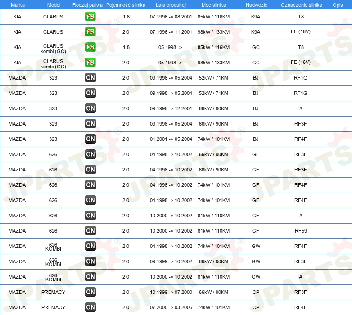Click 74kW / 101KM power in Mazda 323 row
352x315 pixels.
(x=213, y=139)
